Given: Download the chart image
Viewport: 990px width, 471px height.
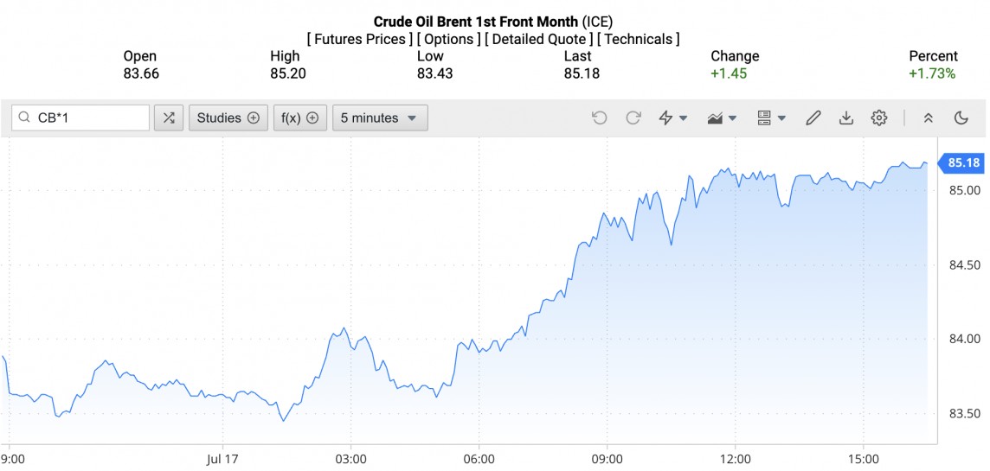Looking at the screenshot, I should click(x=846, y=118).
